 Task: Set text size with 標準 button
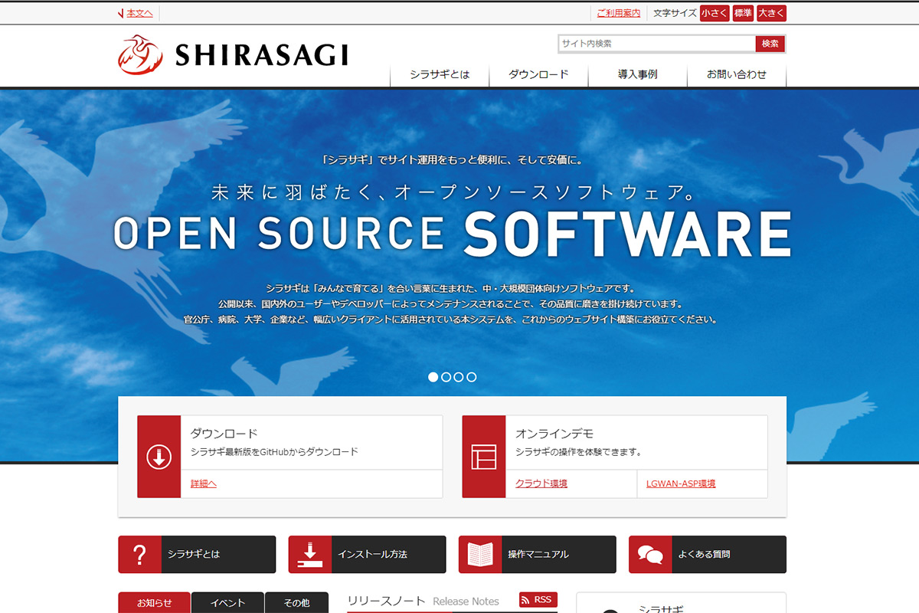point(743,13)
